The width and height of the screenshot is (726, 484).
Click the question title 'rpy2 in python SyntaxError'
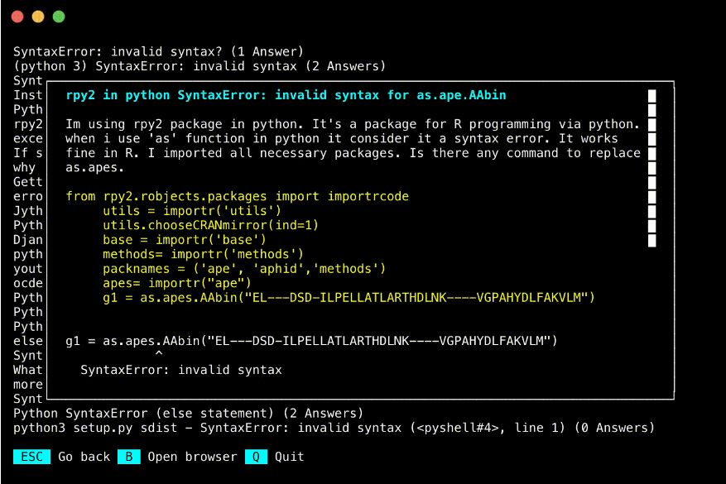coord(286,95)
